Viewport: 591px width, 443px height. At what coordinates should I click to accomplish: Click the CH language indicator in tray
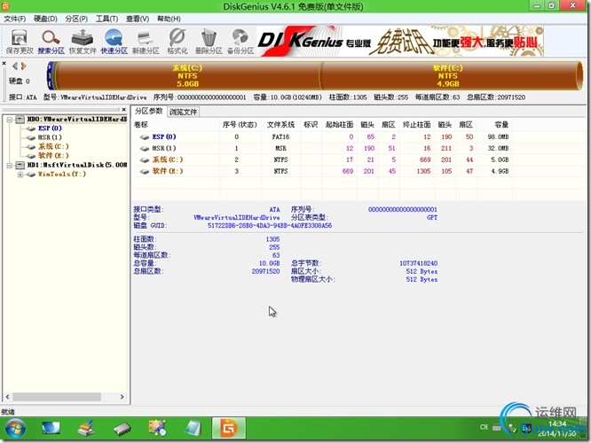pos(484,427)
